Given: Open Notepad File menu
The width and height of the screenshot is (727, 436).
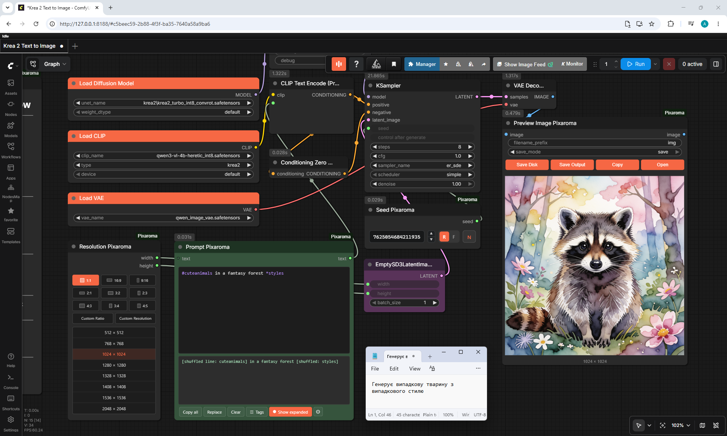Looking at the screenshot, I should coord(375,369).
